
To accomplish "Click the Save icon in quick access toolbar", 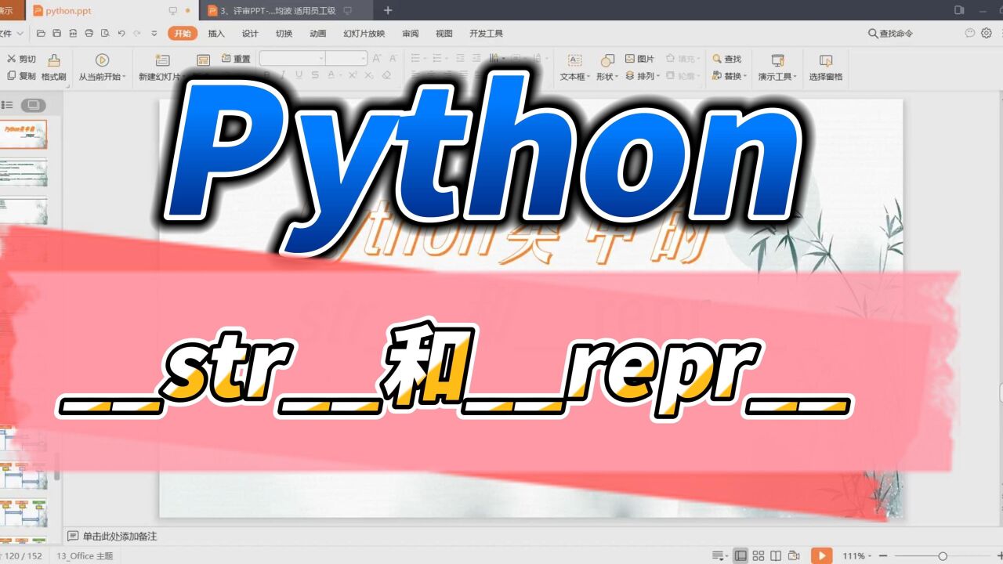I will (56, 34).
